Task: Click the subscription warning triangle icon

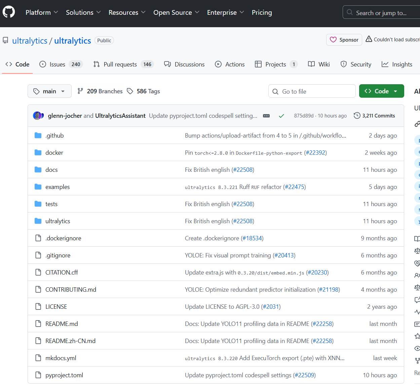Action: [369, 39]
